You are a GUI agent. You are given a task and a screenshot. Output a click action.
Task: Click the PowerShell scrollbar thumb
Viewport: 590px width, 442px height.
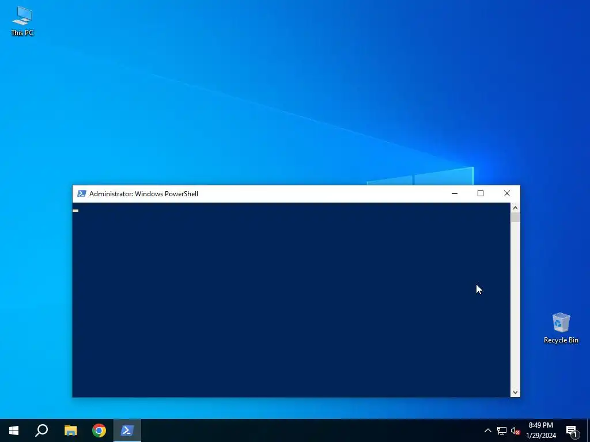click(x=515, y=218)
